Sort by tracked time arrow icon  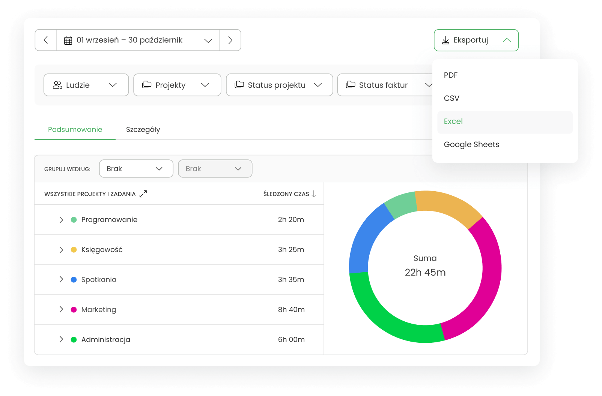[314, 194]
